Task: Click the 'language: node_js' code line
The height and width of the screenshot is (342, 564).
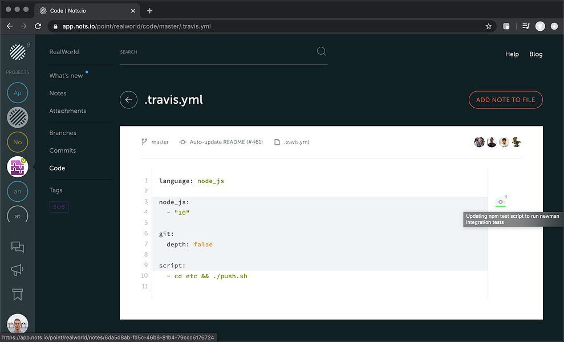Action: (192, 181)
